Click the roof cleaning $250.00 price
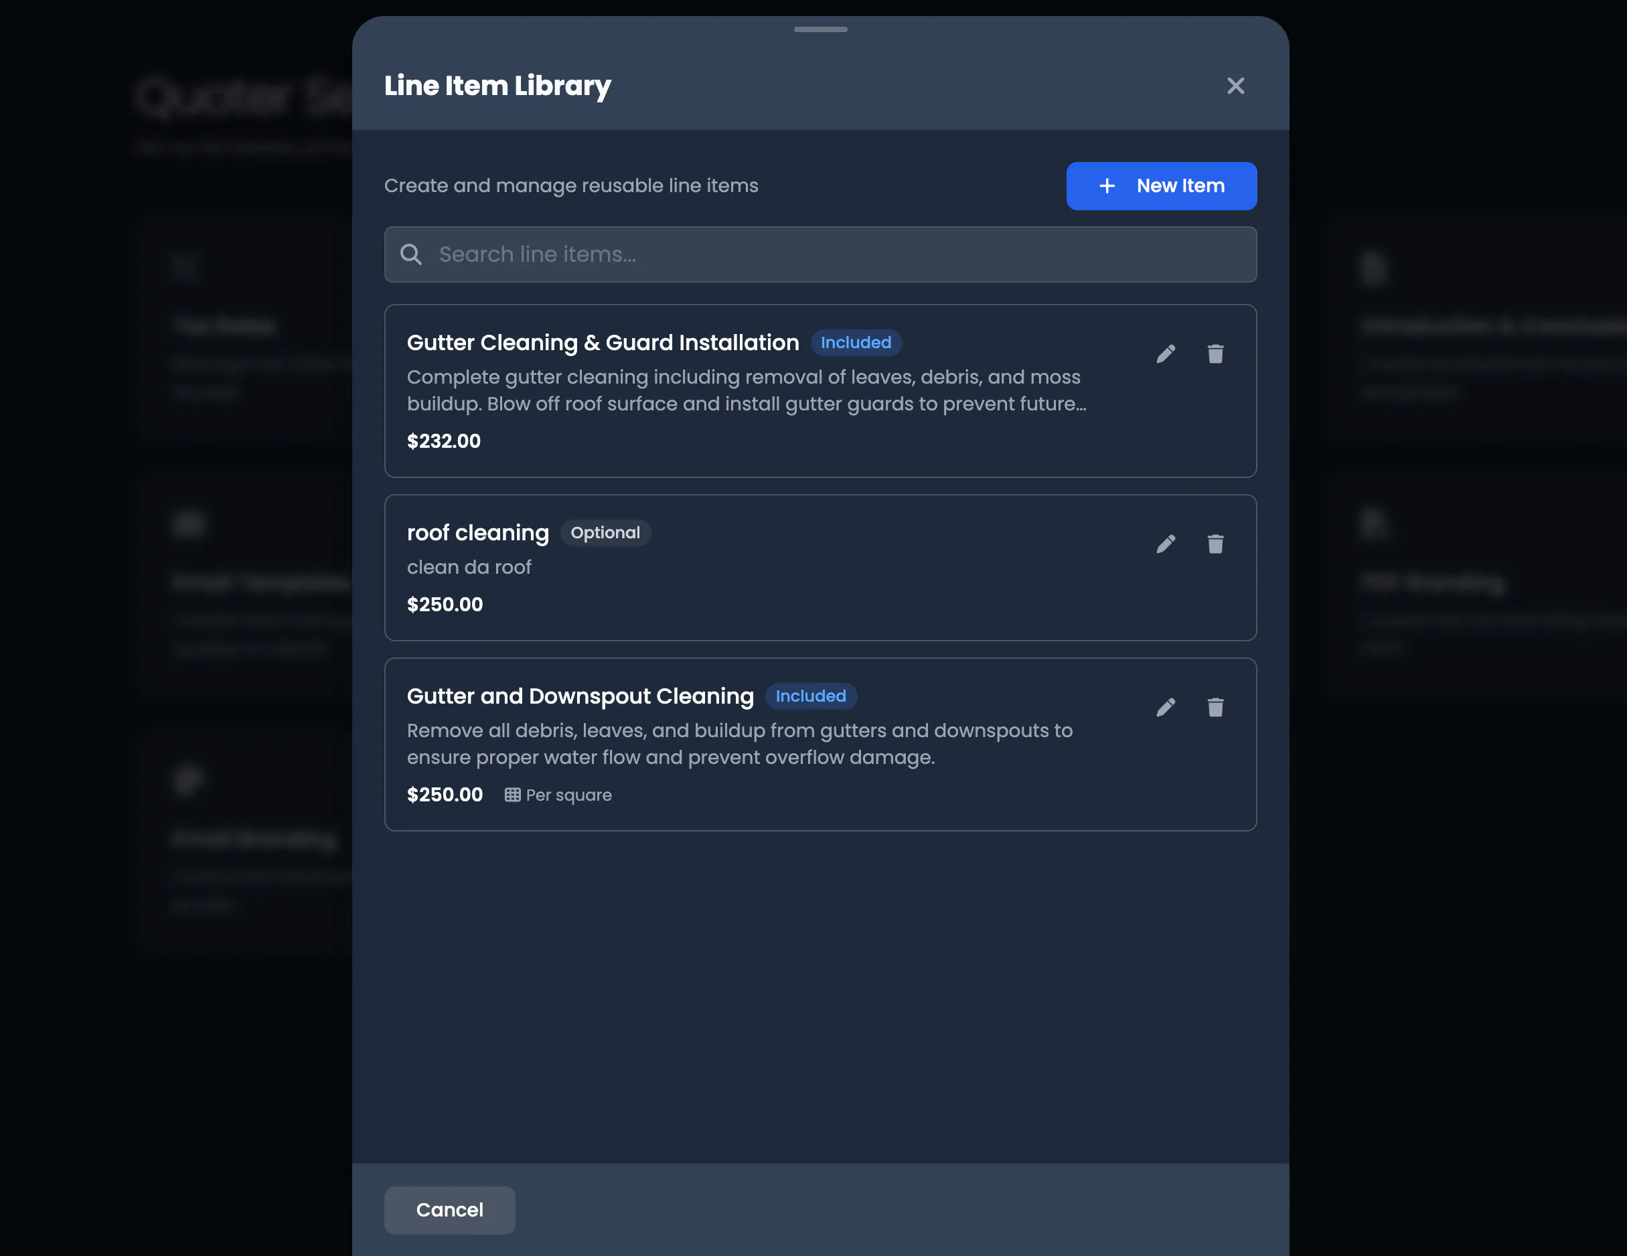Viewport: 1627px width, 1256px height. (445, 604)
